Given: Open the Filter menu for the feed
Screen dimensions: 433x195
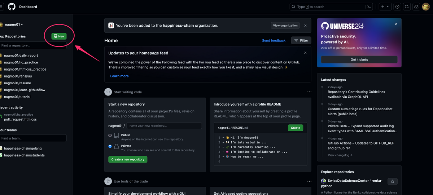Looking at the screenshot, I should coord(301,40).
